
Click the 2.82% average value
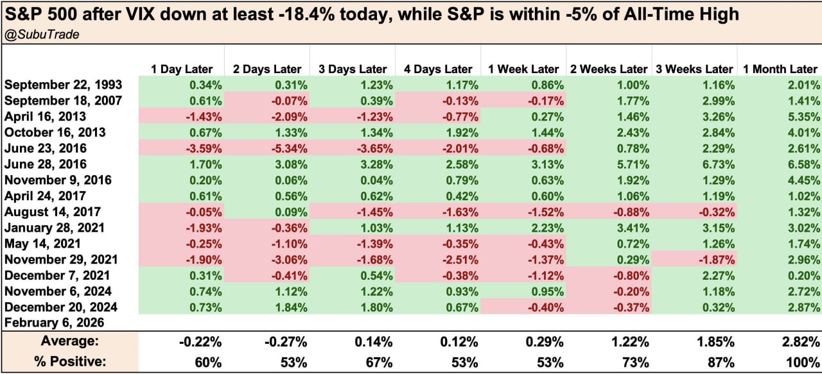[x=803, y=341]
